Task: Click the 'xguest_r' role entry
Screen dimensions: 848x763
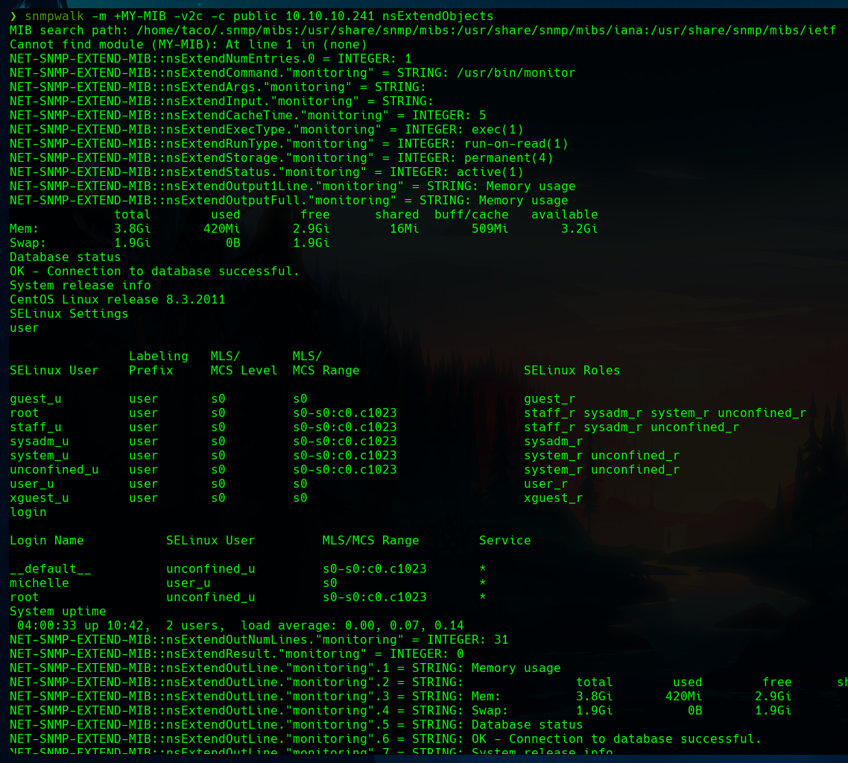Action: point(553,498)
